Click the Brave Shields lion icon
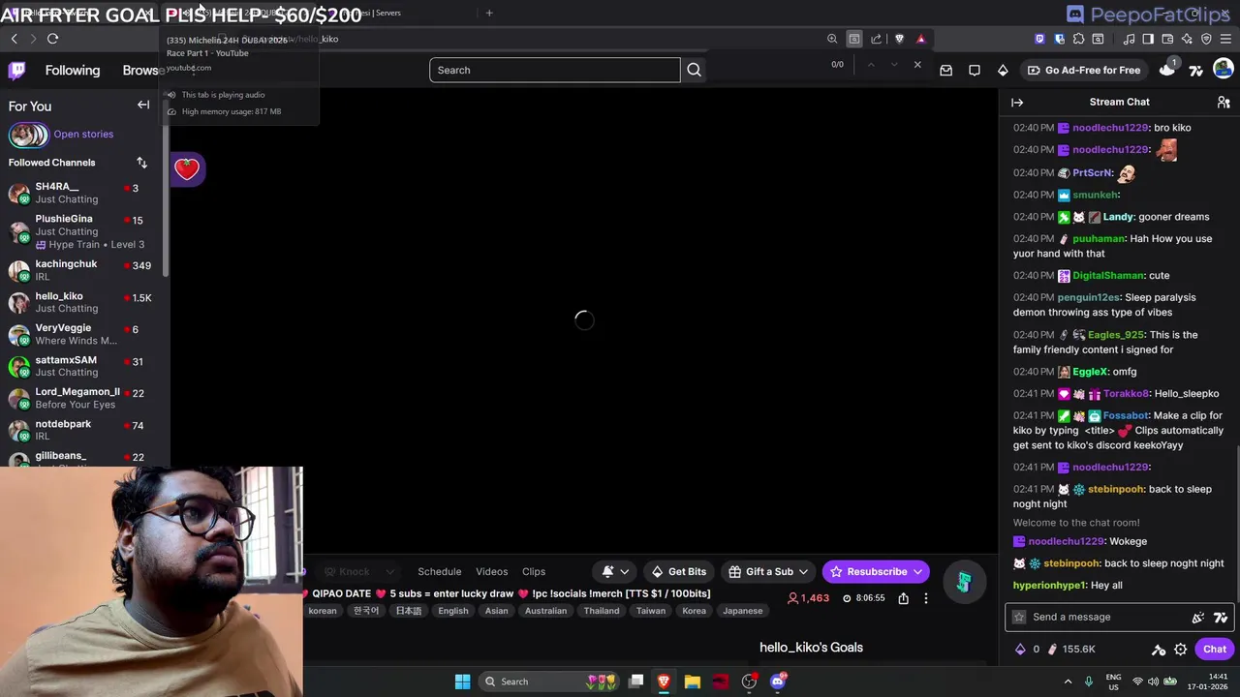The image size is (1240, 697). coord(899,39)
